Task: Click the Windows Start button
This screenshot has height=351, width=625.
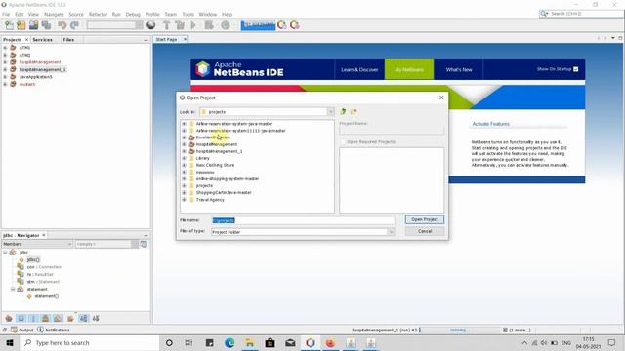Action: tap(10, 343)
